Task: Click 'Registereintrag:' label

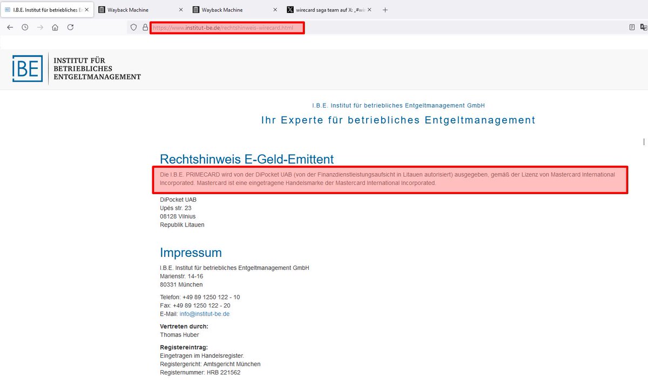Action: point(184,347)
